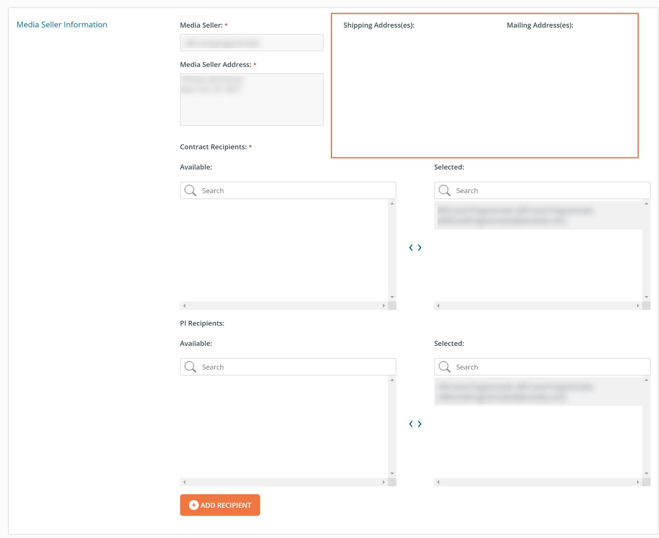Move contract recipient right with arrow
The height and width of the screenshot is (538, 659).
pyautogui.click(x=420, y=247)
